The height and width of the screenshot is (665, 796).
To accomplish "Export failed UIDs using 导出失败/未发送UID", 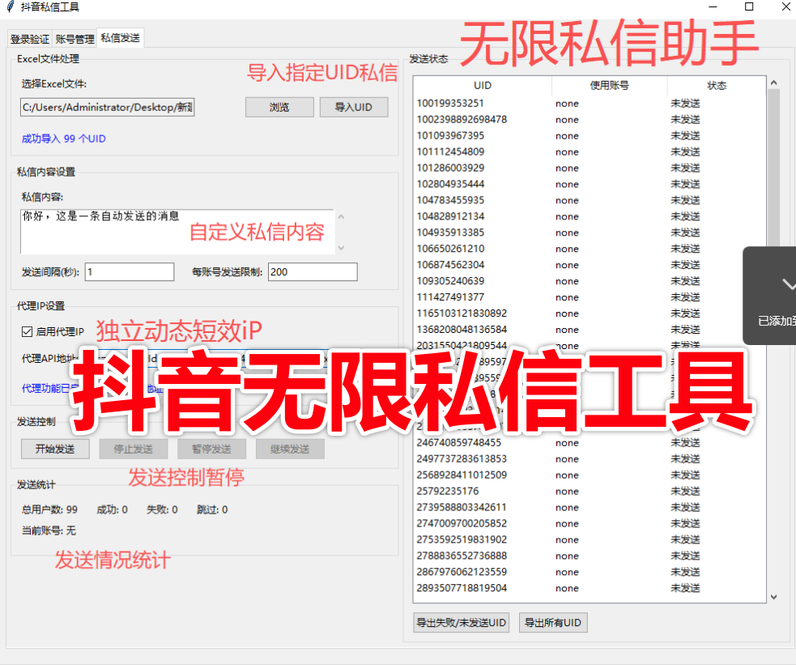I will click(460, 622).
